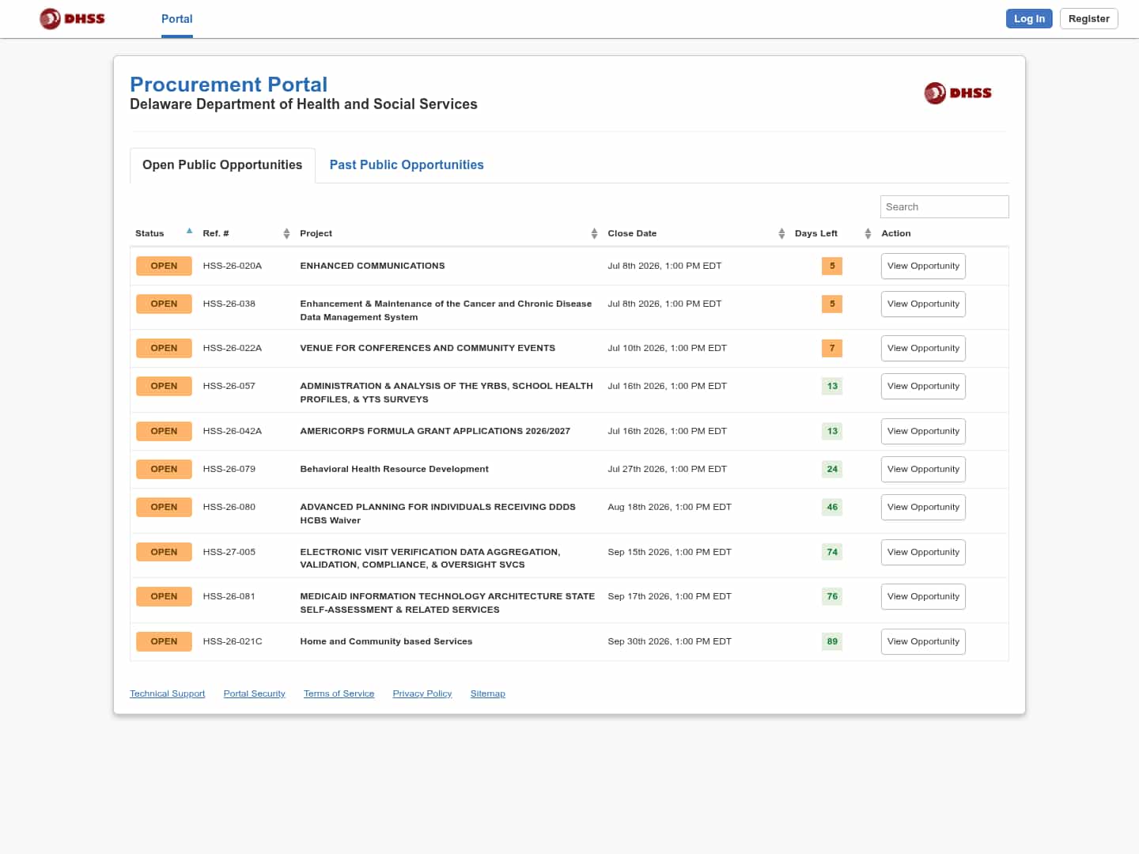Open the Technical Support link
The width and height of the screenshot is (1139, 854).
point(168,693)
